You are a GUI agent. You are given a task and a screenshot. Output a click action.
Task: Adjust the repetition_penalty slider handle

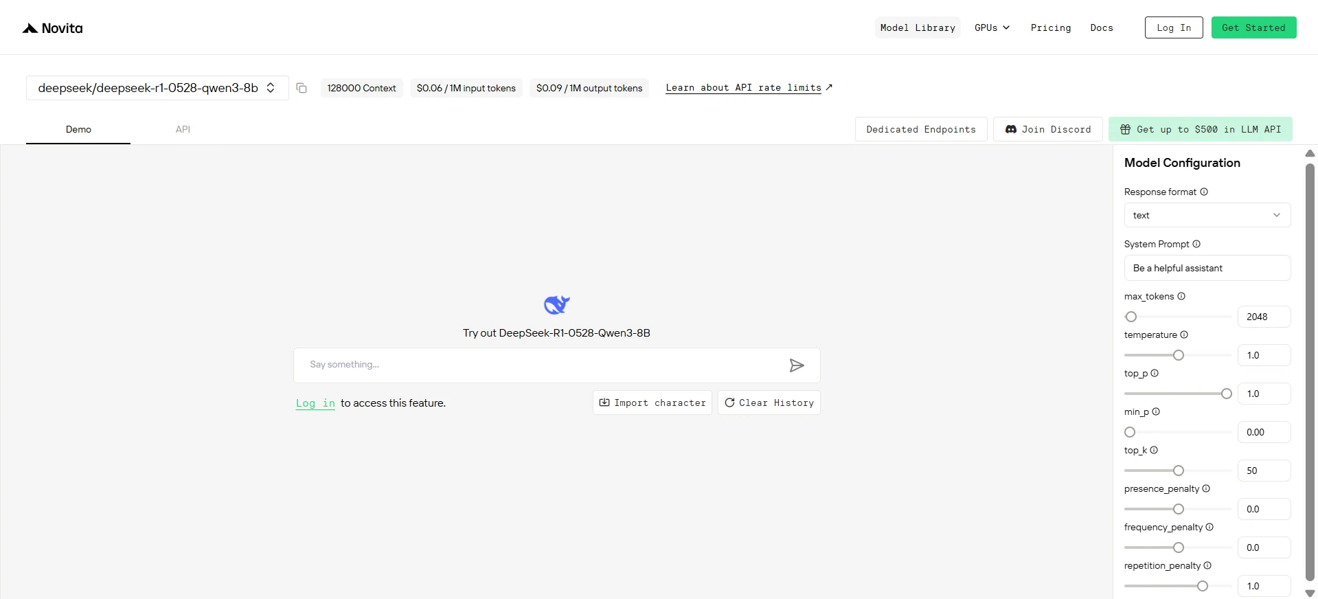pos(1203,586)
